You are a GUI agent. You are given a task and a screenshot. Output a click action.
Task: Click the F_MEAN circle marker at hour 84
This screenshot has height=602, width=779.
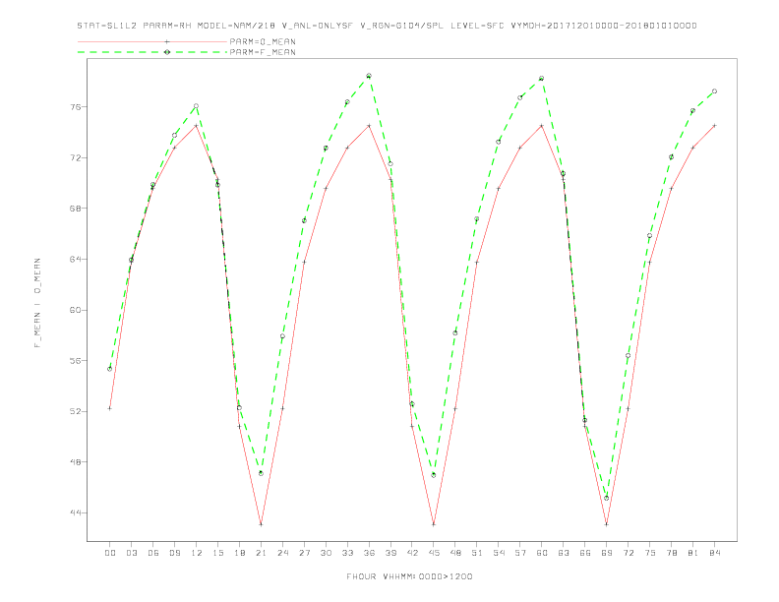point(714,91)
